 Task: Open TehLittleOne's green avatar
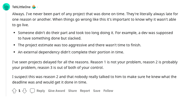pyautogui.click(x=6, y=7)
